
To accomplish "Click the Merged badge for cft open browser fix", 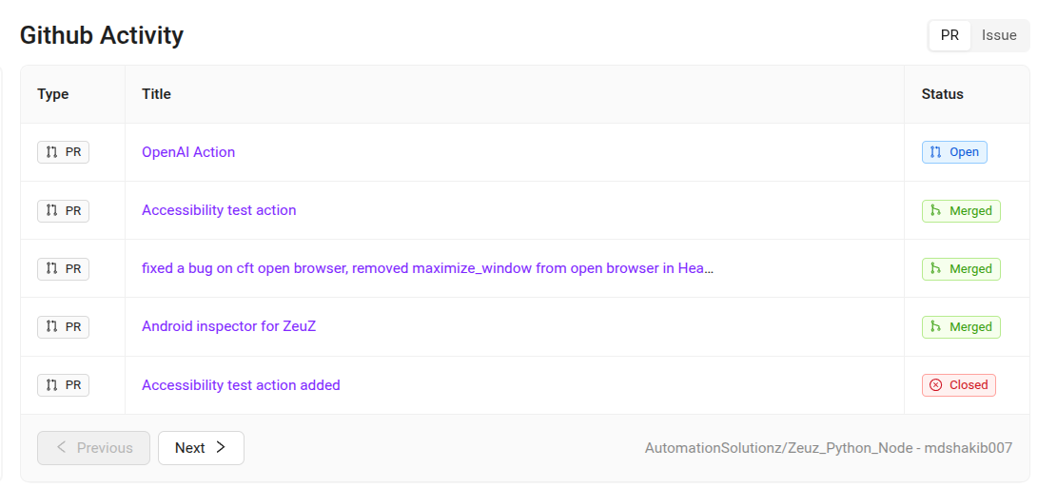I will pos(961,269).
